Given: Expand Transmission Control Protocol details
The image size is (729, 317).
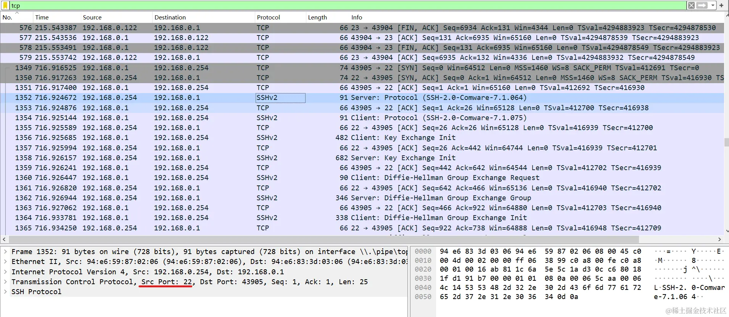Looking at the screenshot, I should pos(5,282).
